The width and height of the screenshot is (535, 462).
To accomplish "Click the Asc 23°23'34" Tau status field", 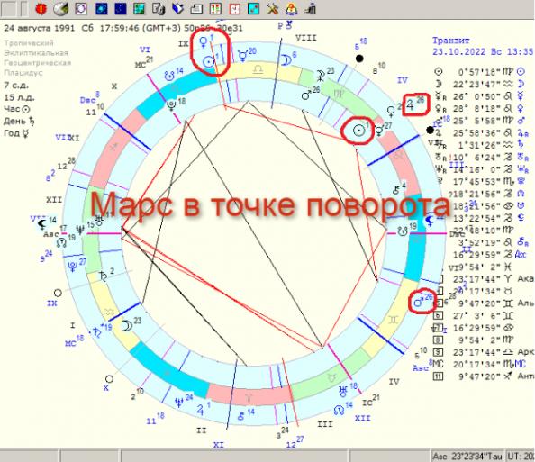I will click(467, 457).
